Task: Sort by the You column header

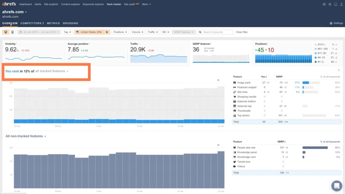Action: 264,77
